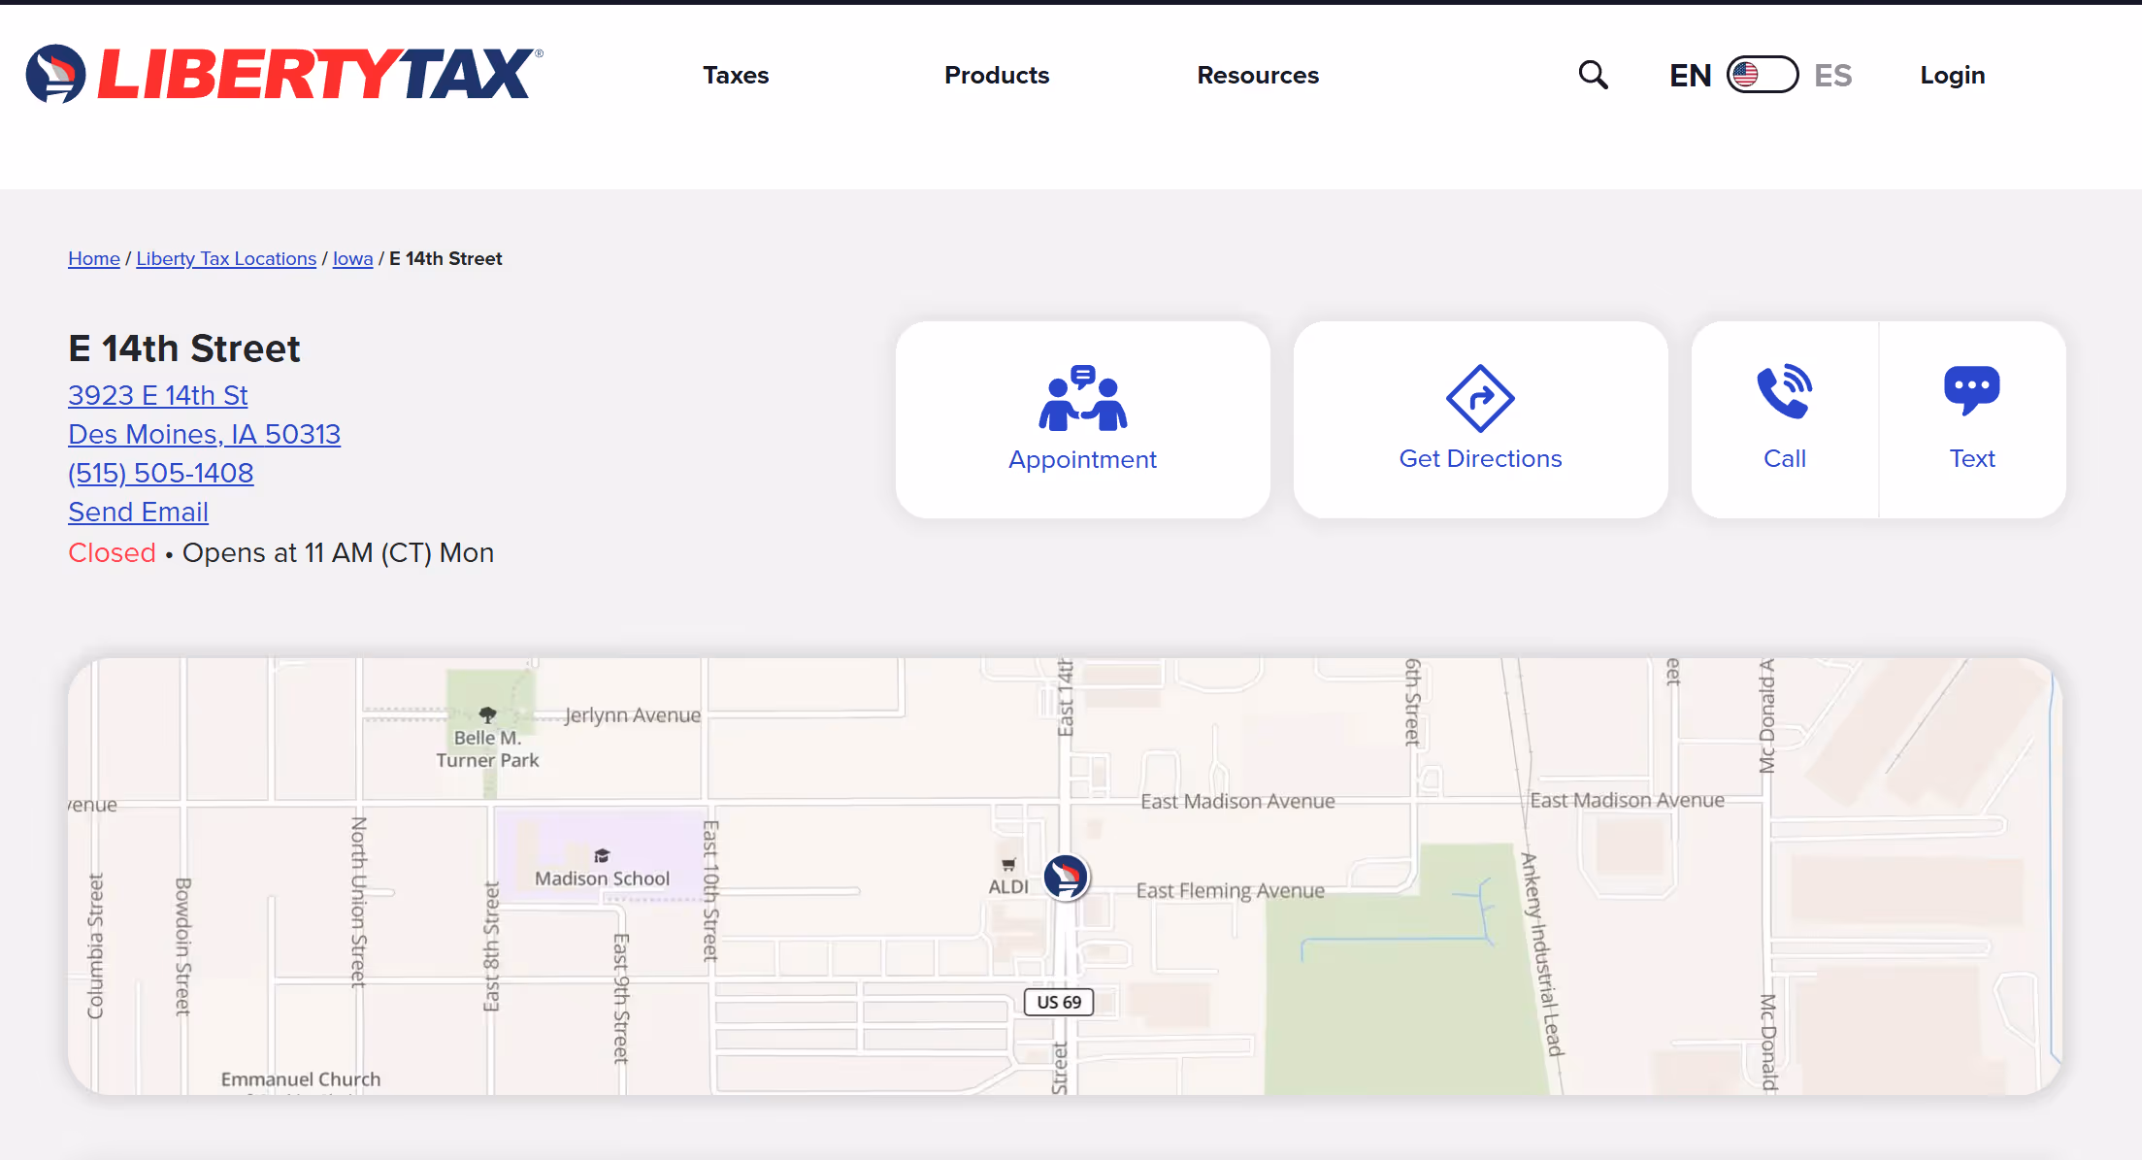
Task: Open the Products menu
Action: [997, 75]
